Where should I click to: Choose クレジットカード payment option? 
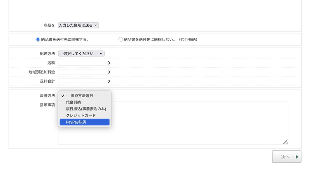84,115
